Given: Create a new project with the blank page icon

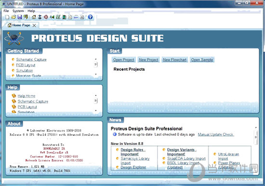Looking at the screenshot, I should coord(7,17).
